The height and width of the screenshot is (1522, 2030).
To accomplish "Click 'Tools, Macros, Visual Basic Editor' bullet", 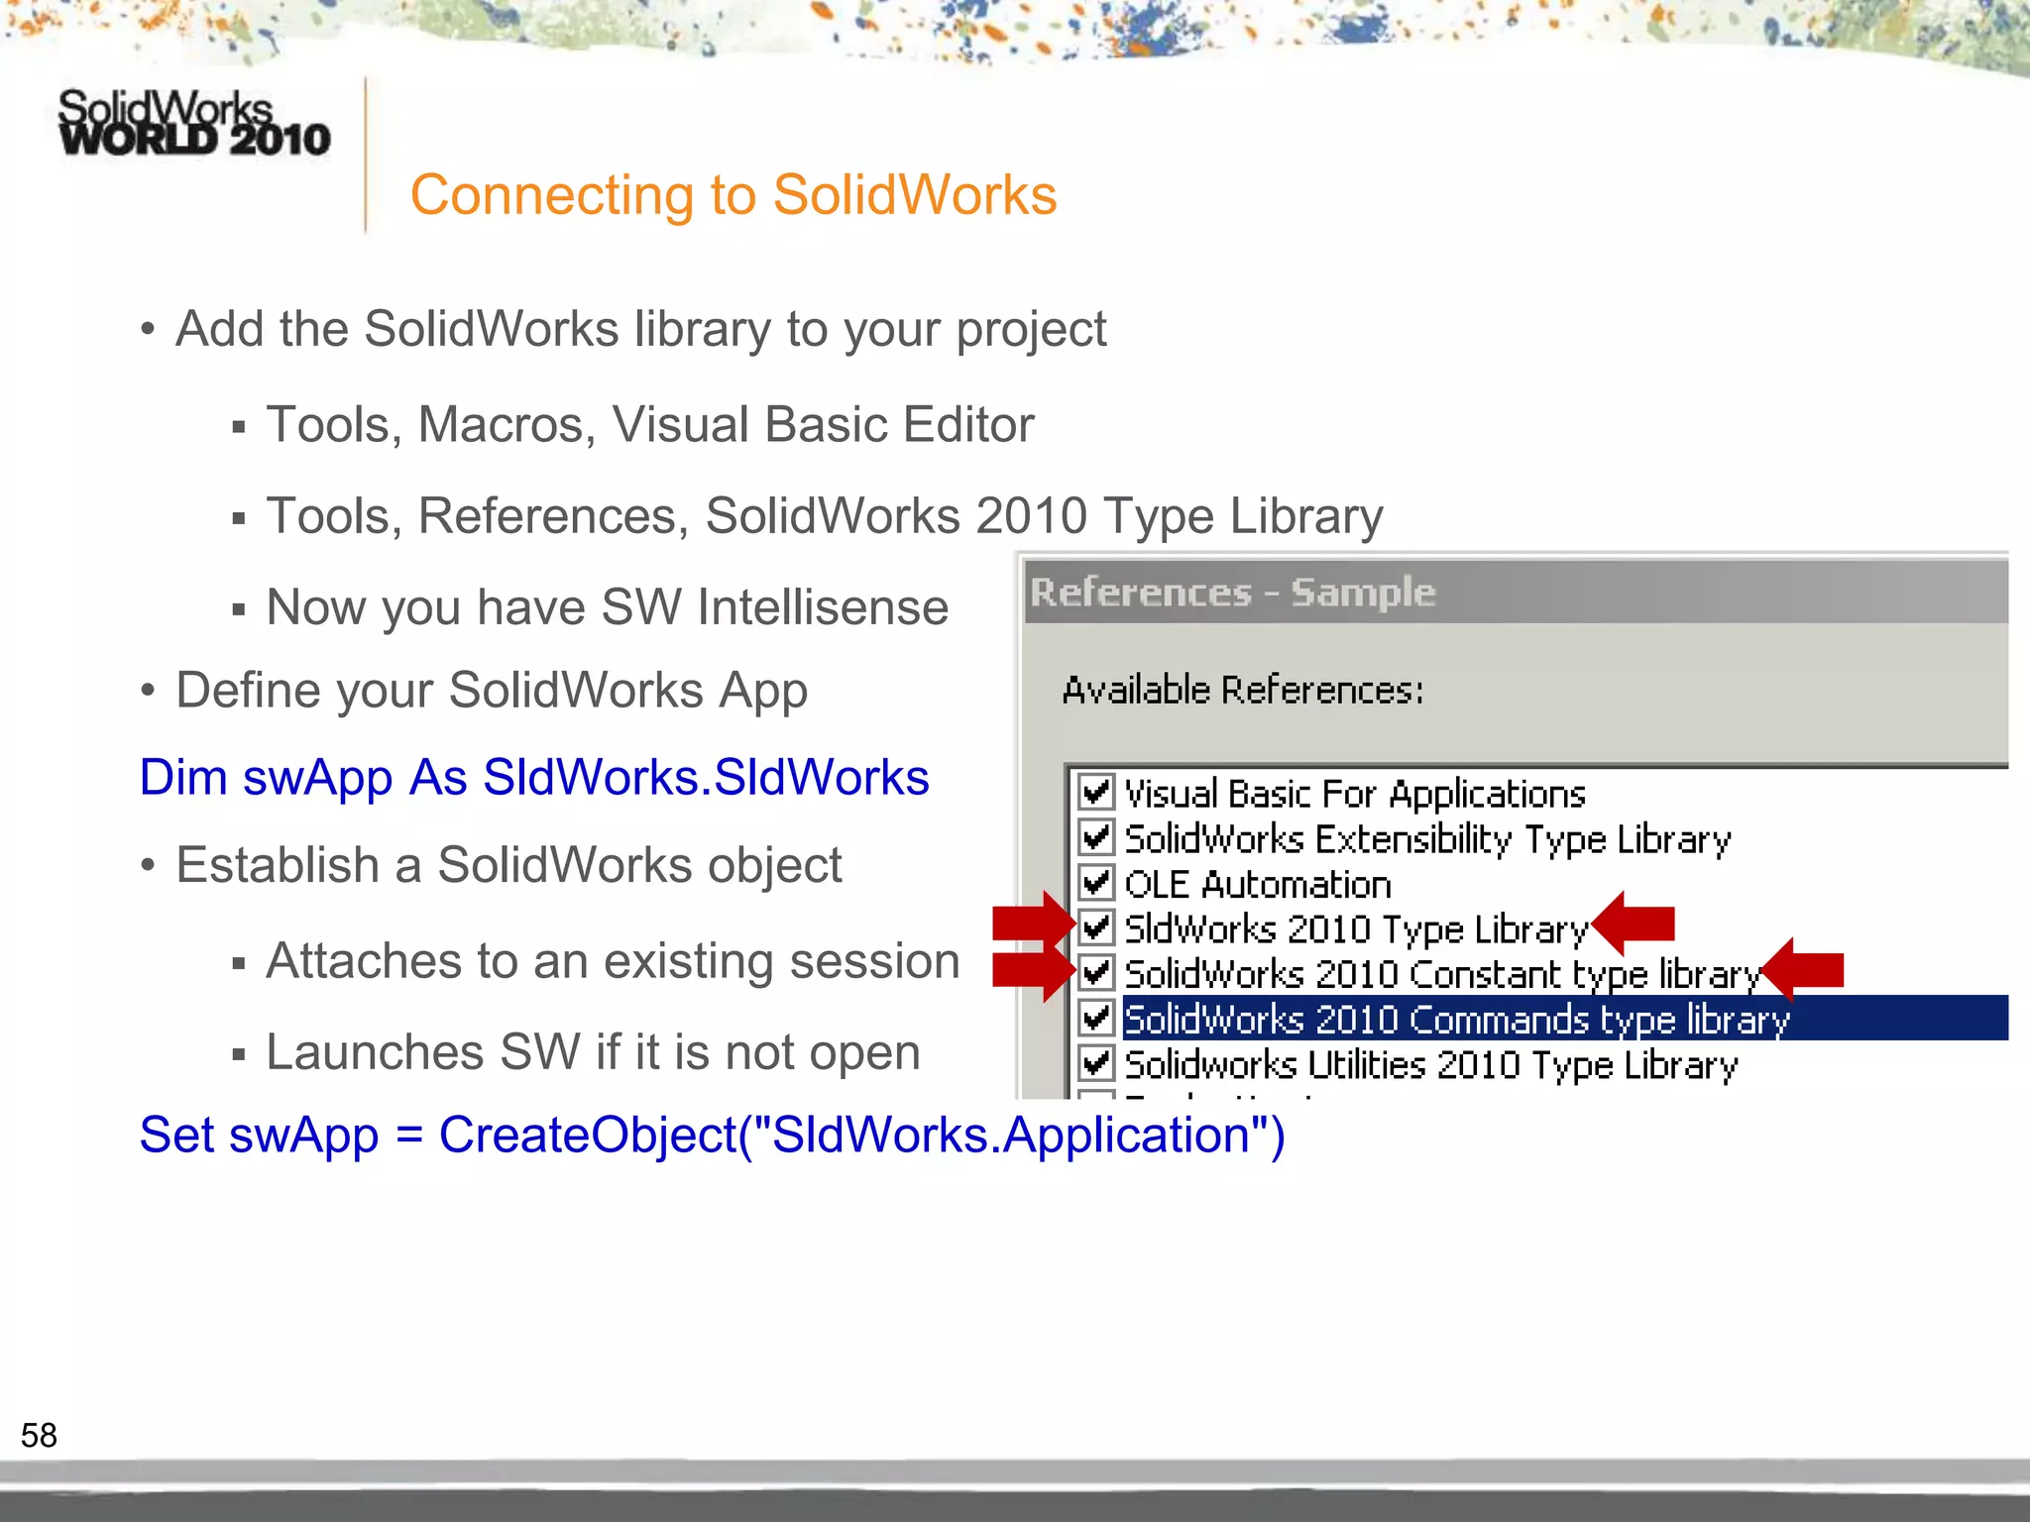I will pyautogui.click(x=650, y=425).
